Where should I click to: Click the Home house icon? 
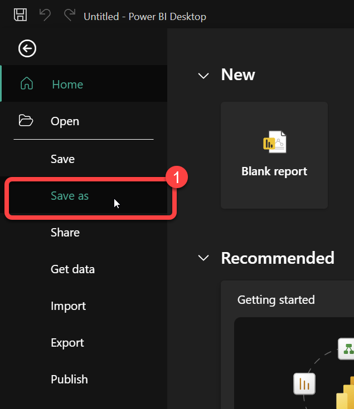[x=27, y=83]
